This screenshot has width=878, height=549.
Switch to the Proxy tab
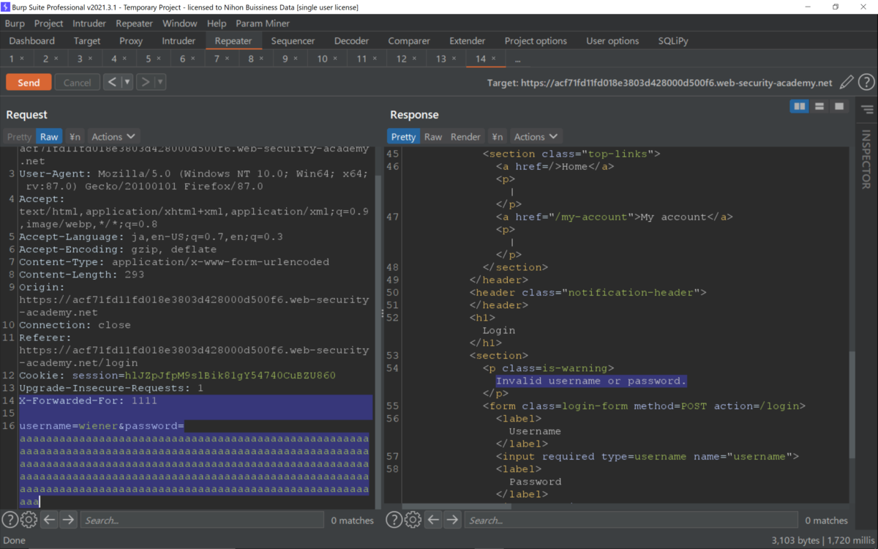(x=131, y=41)
